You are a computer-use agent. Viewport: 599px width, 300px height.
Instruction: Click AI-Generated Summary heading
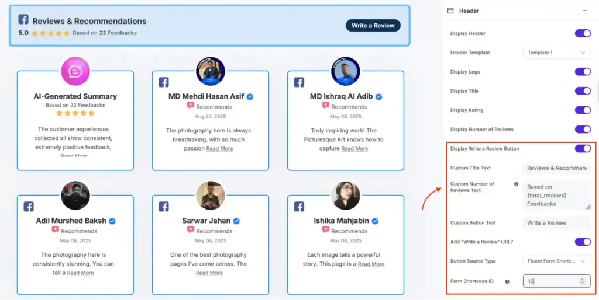[x=75, y=96]
